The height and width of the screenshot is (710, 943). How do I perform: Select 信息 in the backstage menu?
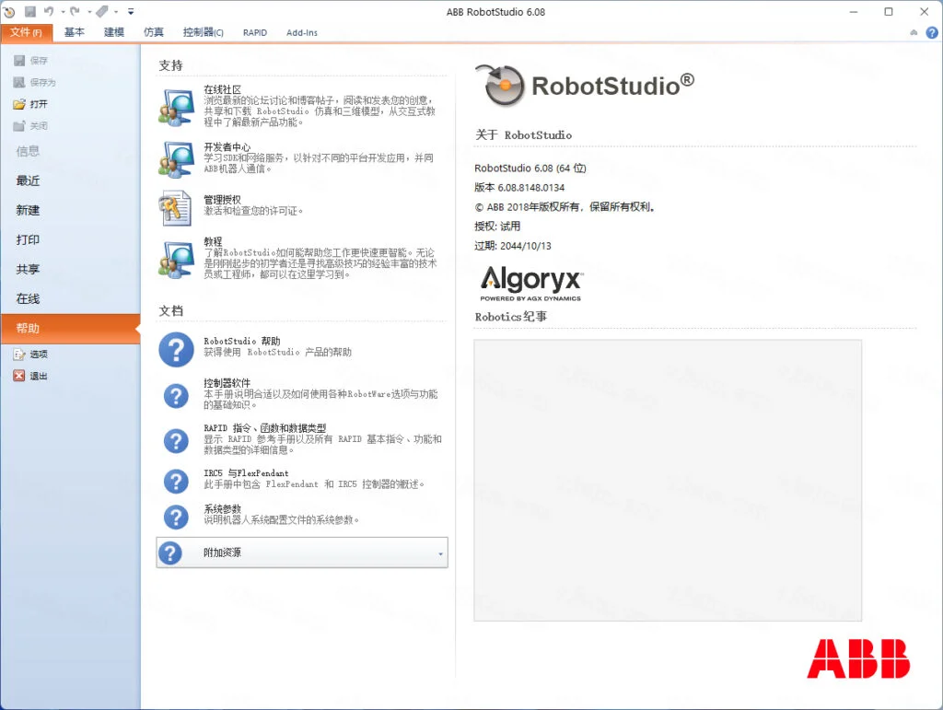28,151
